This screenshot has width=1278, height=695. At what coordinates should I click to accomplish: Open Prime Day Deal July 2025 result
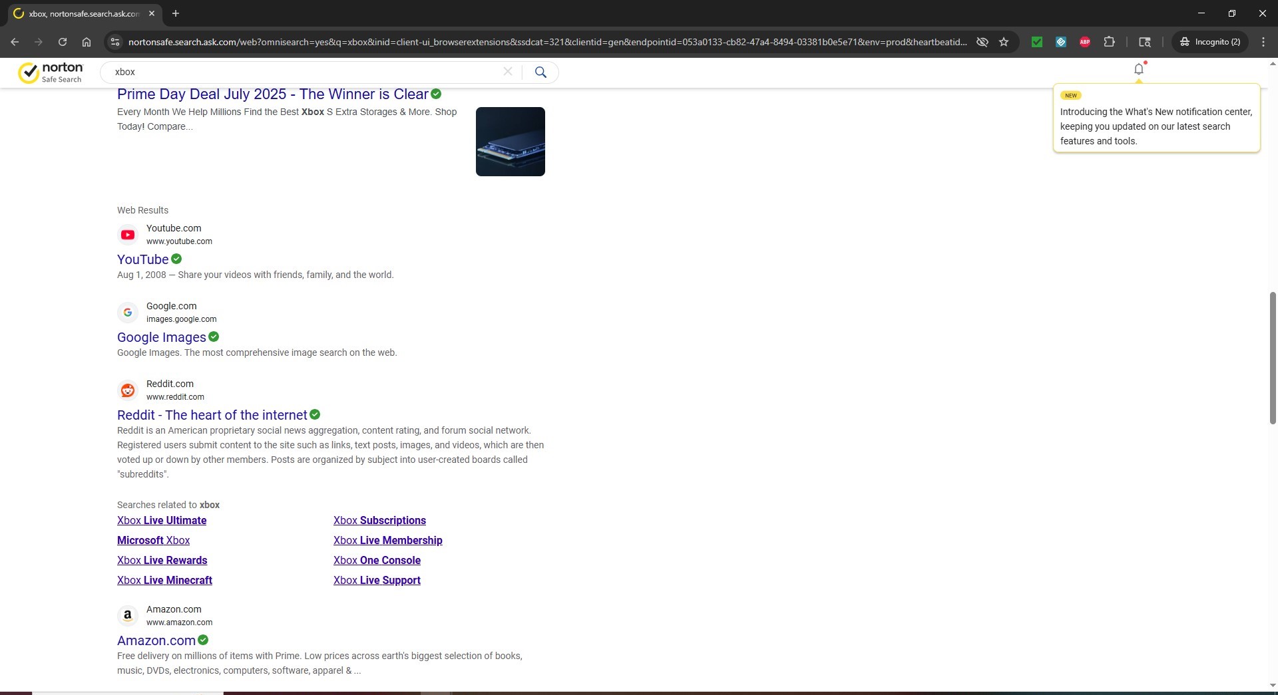point(273,94)
